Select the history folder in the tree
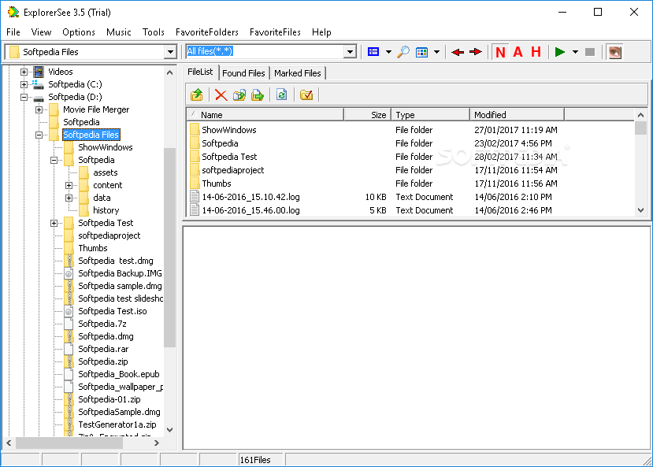 106,210
